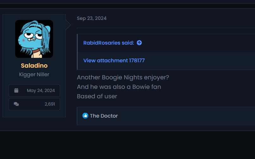Click the line 'And he was also a Bowie fan'
The width and height of the screenshot is (255, 159).
pos(119,87)
